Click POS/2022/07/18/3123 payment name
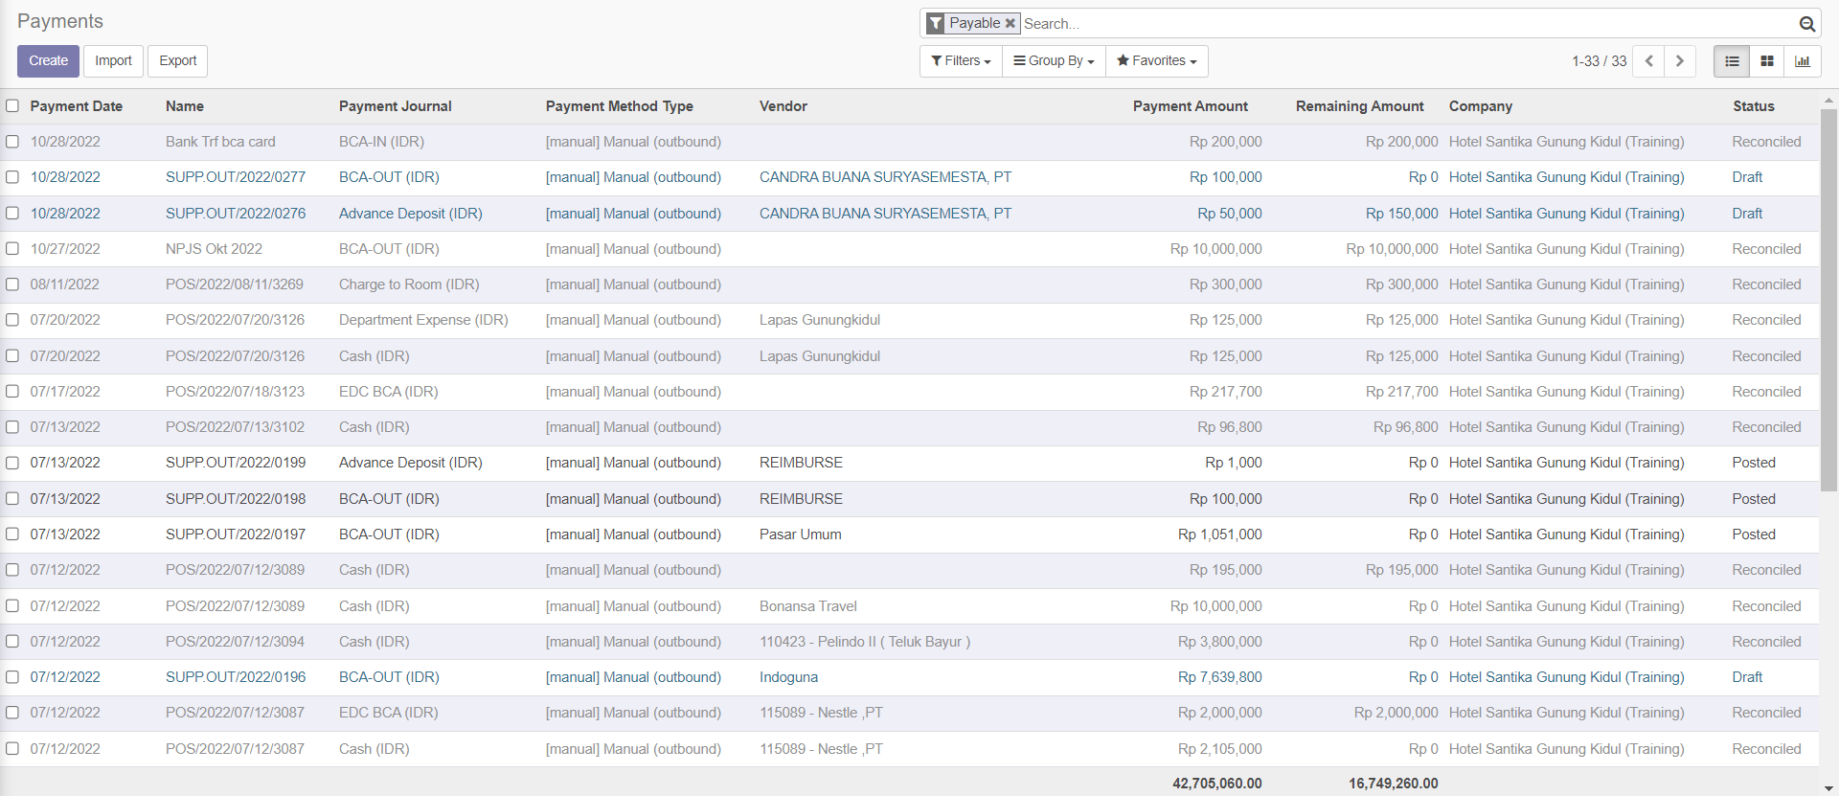This screenshot has width=1839, height=796. 235,392
